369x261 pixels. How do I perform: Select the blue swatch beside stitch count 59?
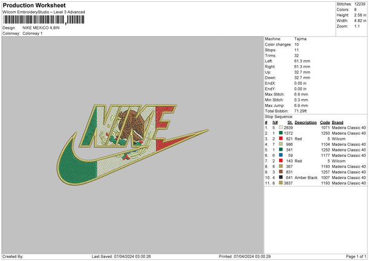(x=281, y=155)
